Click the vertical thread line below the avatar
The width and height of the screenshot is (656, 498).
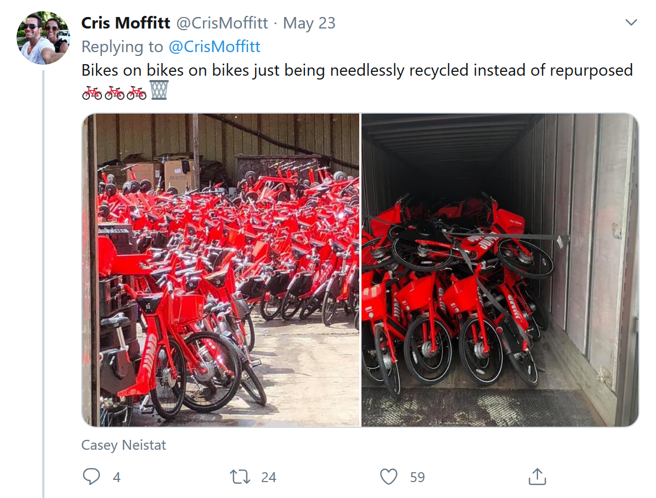pos(43,274)
